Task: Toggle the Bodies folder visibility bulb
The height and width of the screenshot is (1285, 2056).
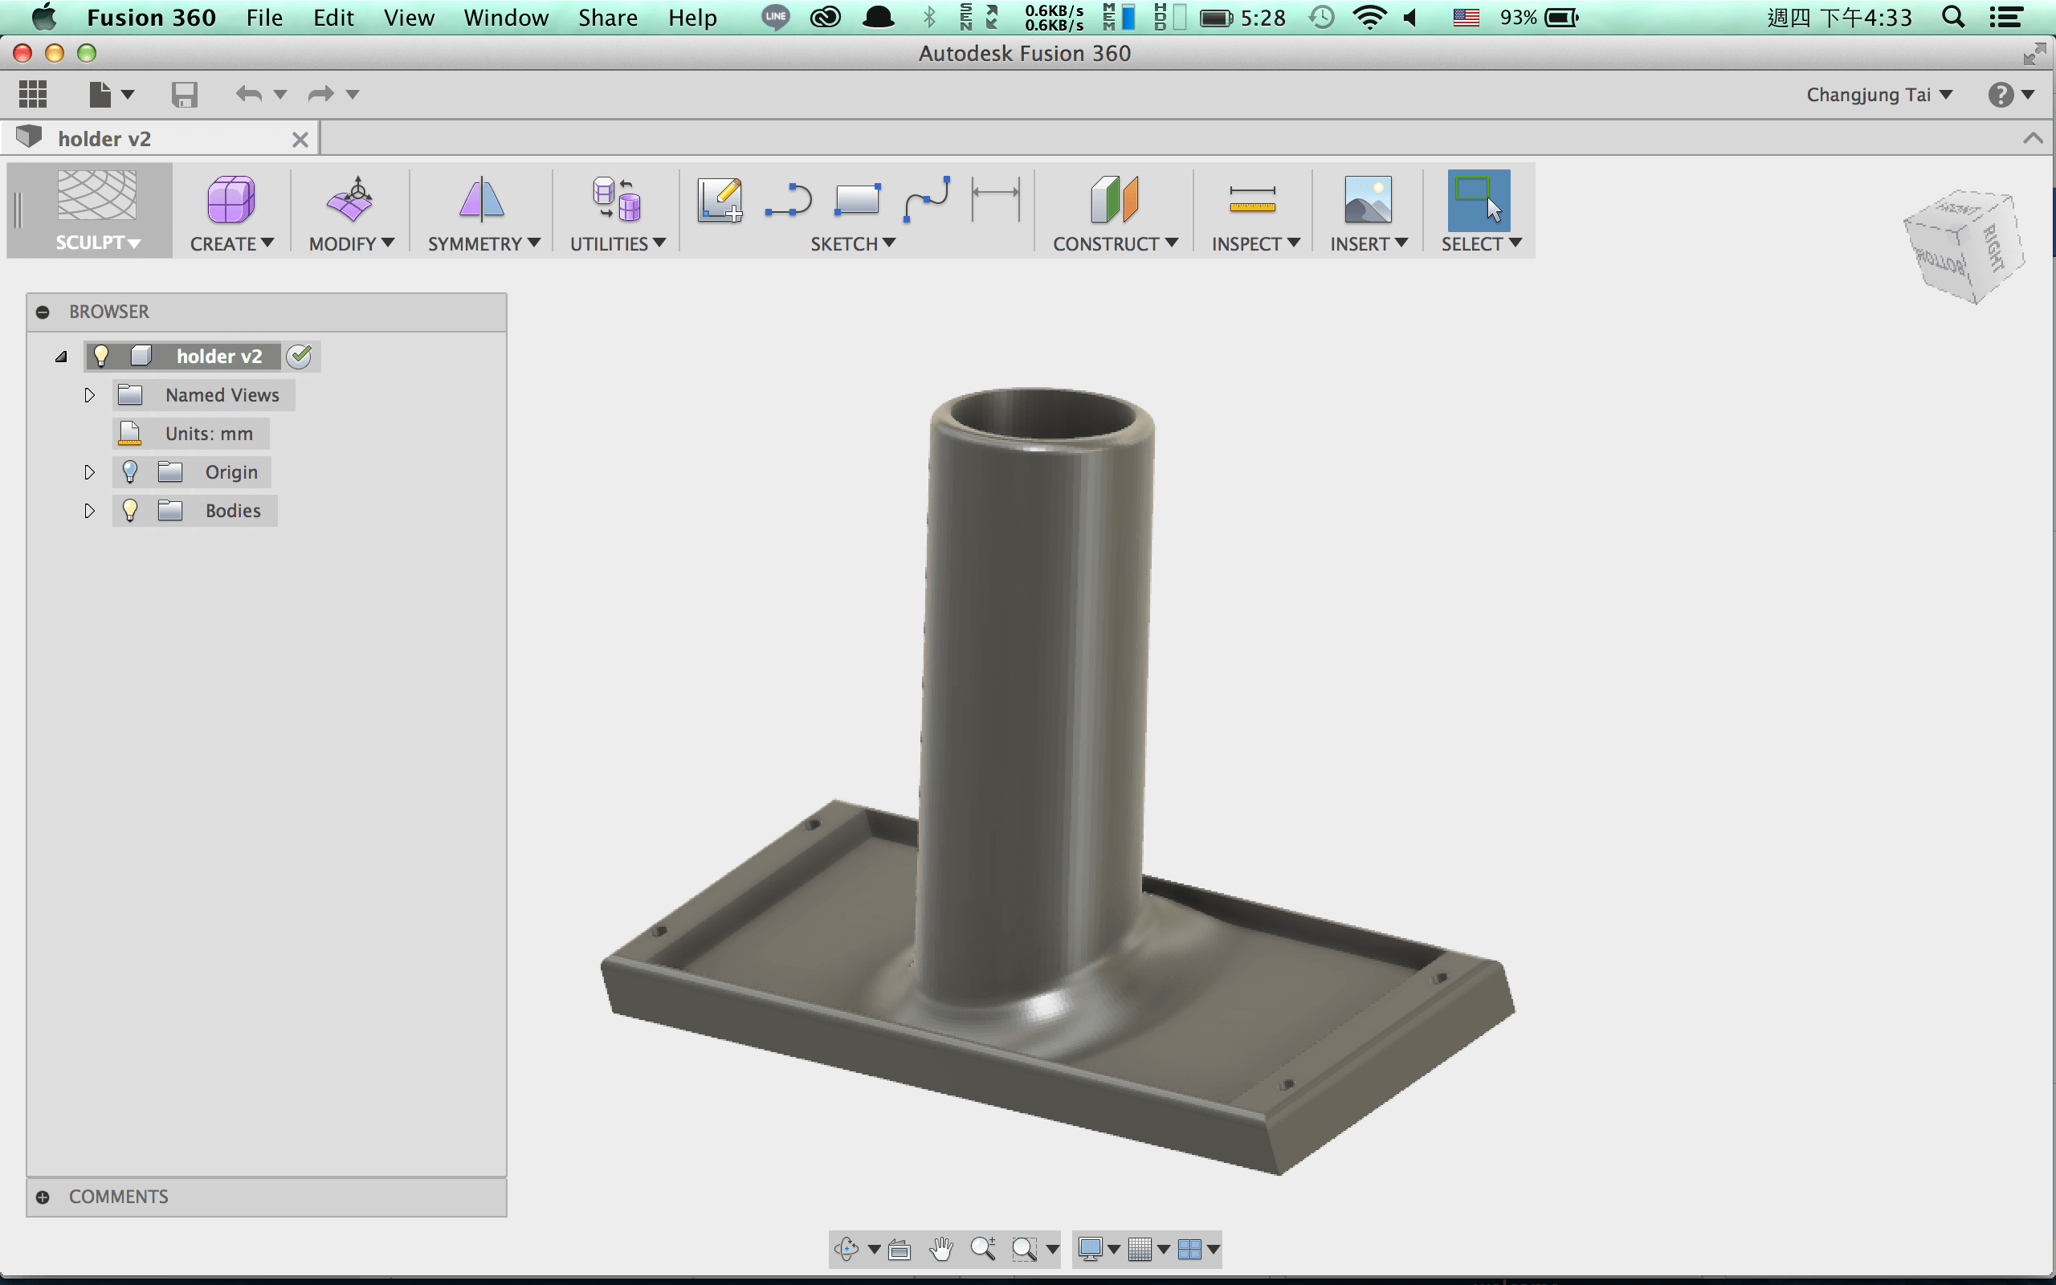Action: (130, 510)
